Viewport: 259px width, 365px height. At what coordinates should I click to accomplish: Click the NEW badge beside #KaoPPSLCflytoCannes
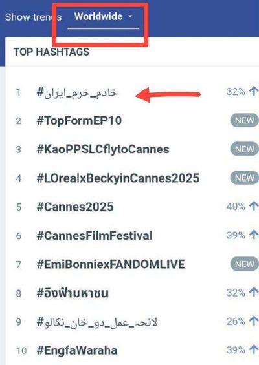click(x=244, y=149)
